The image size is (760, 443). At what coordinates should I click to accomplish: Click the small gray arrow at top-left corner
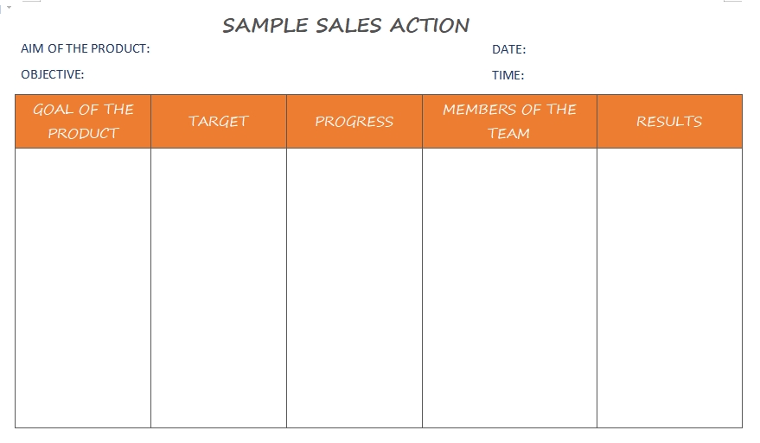10,7
